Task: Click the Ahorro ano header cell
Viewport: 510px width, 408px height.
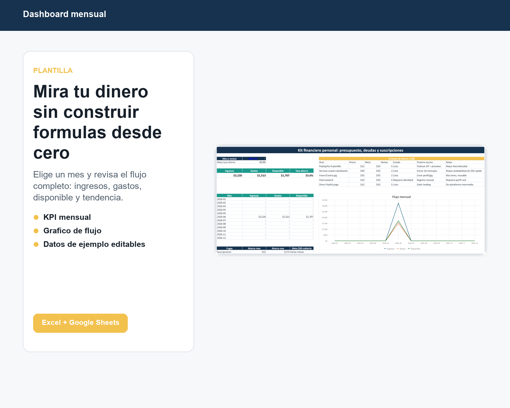Action: tap(278, 248)
